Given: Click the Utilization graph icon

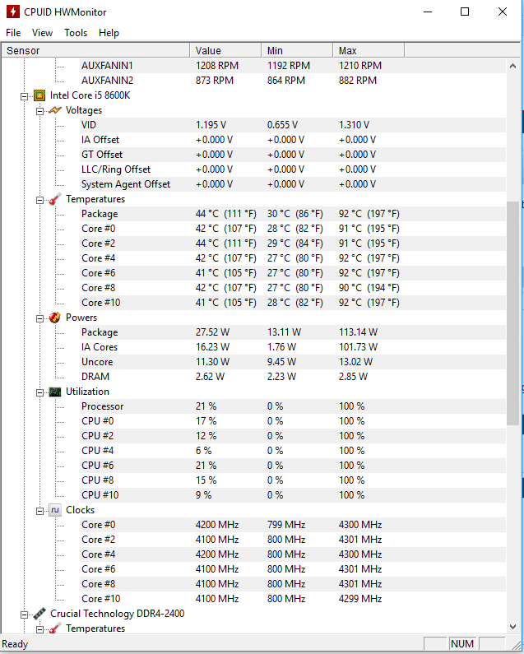Looking at the screenshot, I should (55, 392).
